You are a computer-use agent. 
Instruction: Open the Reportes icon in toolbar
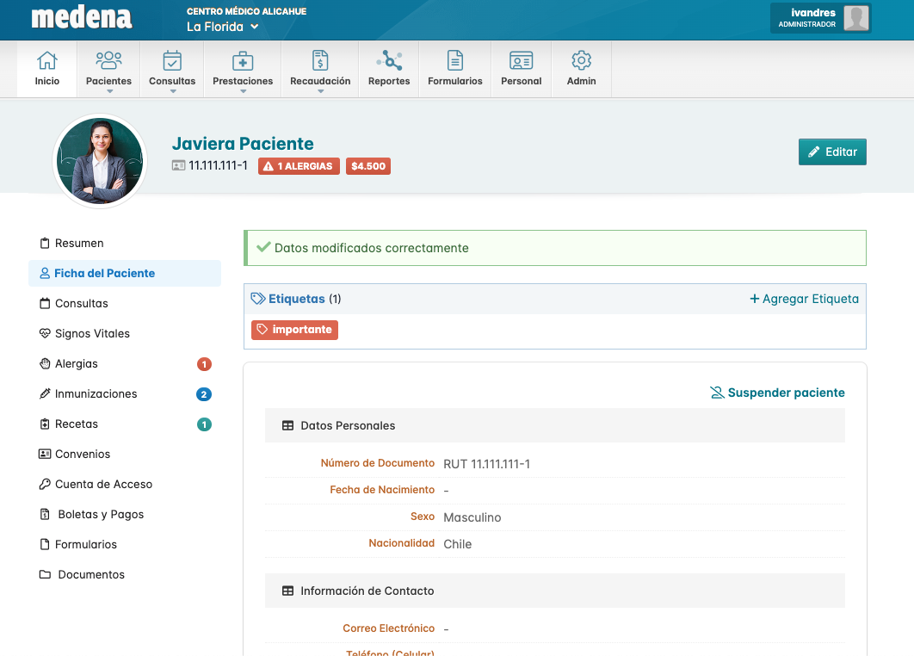tap(389, 61)
